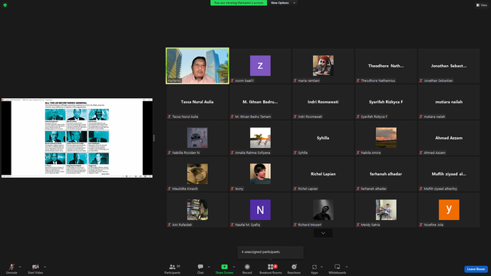Select Muflih ziyaad alharitsy participant tile
The height and width of the screenshot is (276, 491).
pyautogui.click(x=449, y=174)
